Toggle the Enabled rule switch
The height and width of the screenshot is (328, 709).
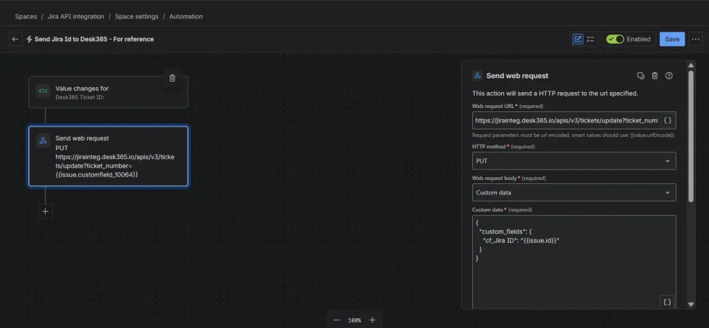click(616, 39)
